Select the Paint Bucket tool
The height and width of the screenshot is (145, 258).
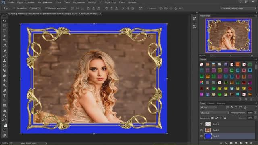4,75
